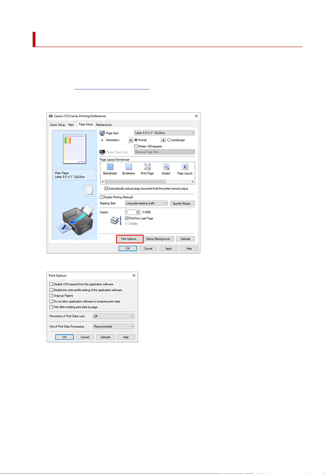Click the Apply button
Screen dimensions: 335x474
click(x=169, y=249)
